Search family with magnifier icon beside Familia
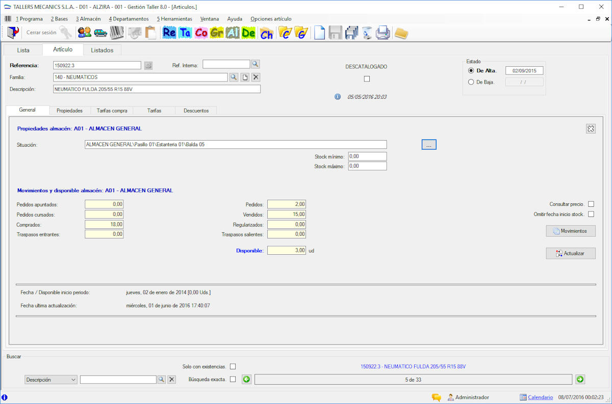Screen dimensions: 612x404 (x=234, y=77)
